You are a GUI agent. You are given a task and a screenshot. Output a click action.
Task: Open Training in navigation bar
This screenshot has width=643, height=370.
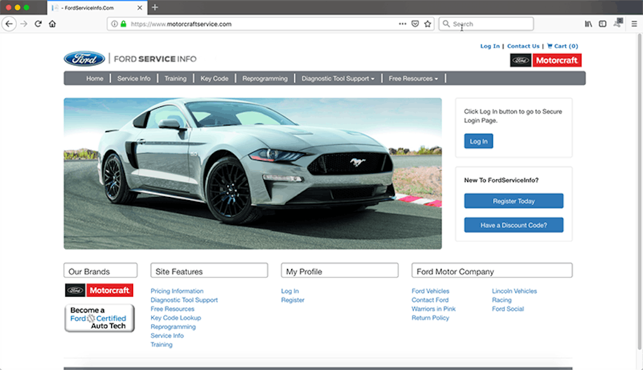176,78
